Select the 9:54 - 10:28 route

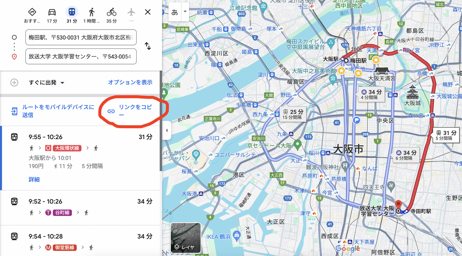(x=80, y=241)
